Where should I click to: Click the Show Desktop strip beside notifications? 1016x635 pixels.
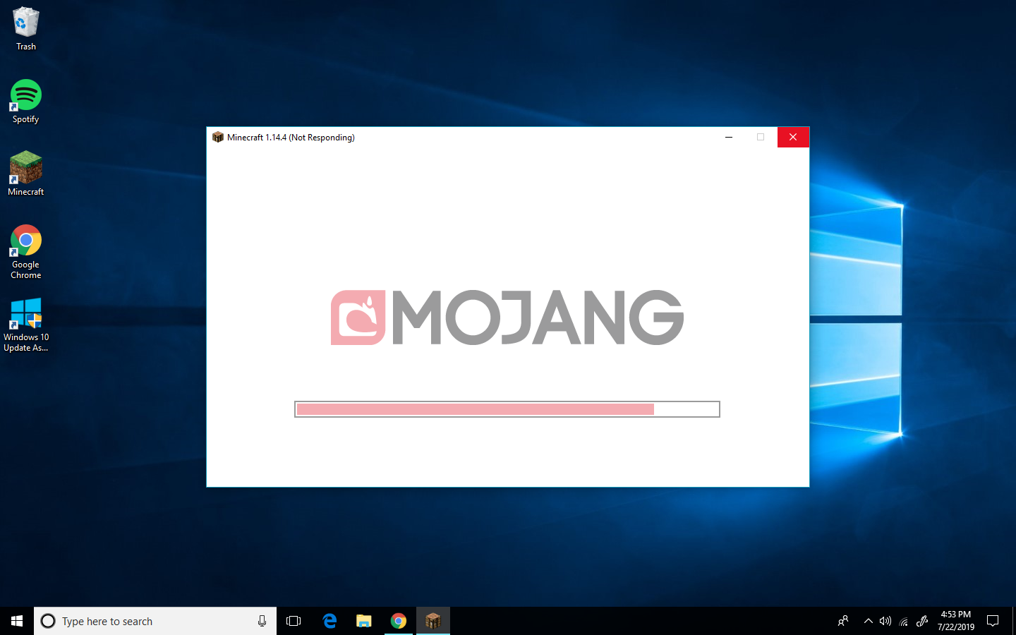1014,621
